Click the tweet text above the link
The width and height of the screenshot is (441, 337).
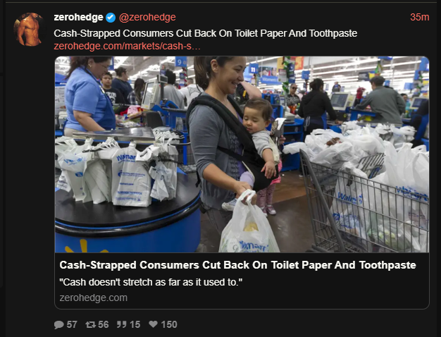tap(205, 33)
